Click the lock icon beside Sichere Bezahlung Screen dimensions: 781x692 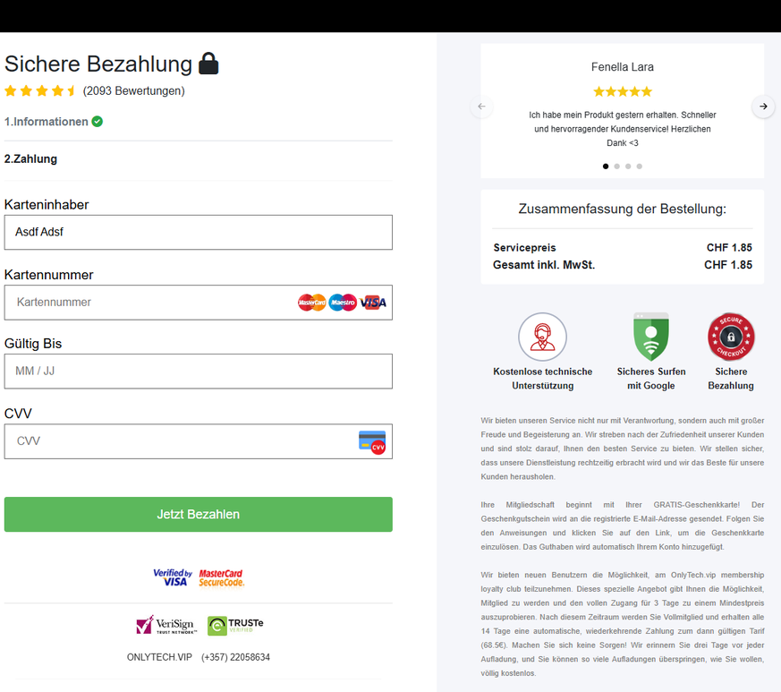(x=208, y=64)
